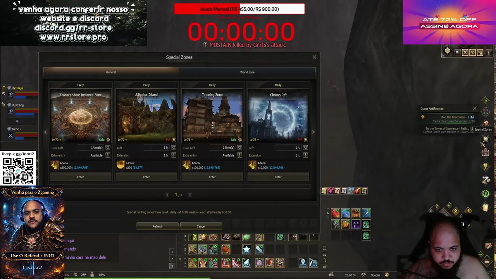Inspect Training Zone time left magnifier
The width and height of the screenshot is (496, 279).
tap(239, 148)
